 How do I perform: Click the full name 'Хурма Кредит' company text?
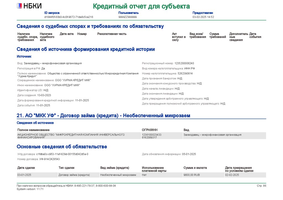(x=78, y=75)
